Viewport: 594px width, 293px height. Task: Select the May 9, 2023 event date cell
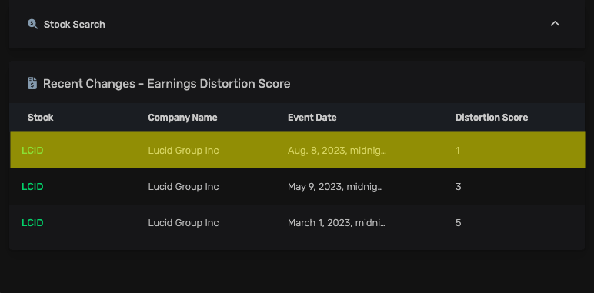(335, 187)
